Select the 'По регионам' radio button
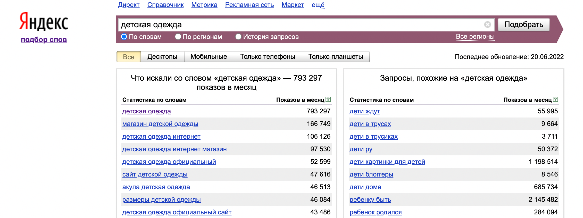This screenshot has height=218, width=583. (x=178, y=37)
